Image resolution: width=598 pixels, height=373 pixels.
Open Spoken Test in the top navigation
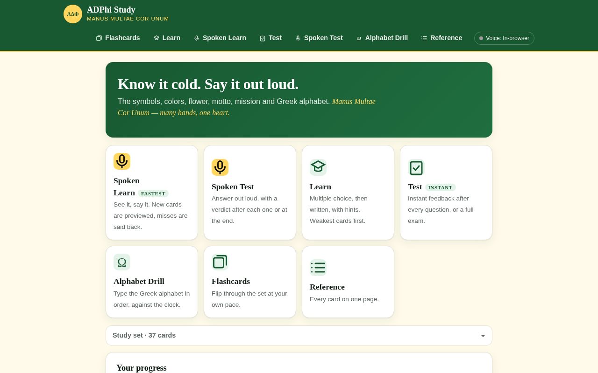click(319, 38)
